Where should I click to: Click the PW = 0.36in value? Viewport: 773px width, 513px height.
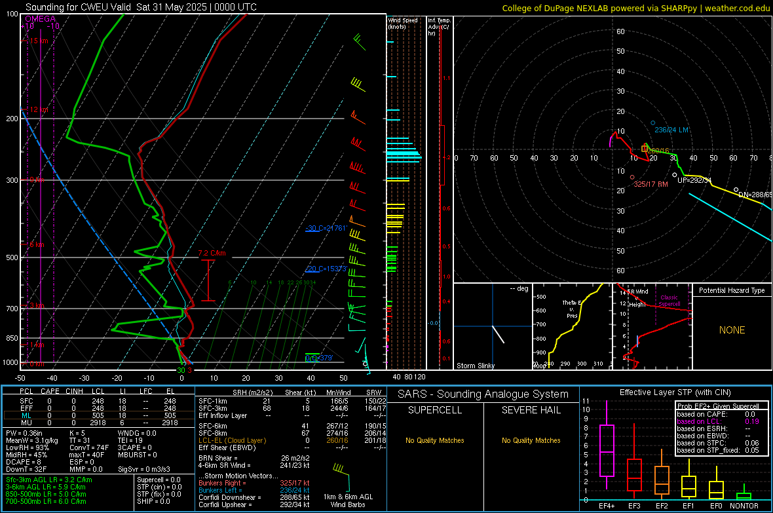point(24,433)
